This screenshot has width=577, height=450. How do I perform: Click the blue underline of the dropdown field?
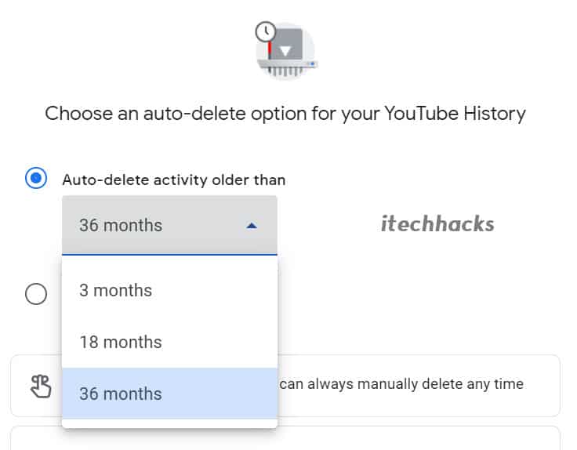coord(169,254)
